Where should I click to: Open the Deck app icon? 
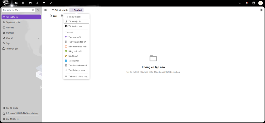pyautogui.click(x=23, y=3)
